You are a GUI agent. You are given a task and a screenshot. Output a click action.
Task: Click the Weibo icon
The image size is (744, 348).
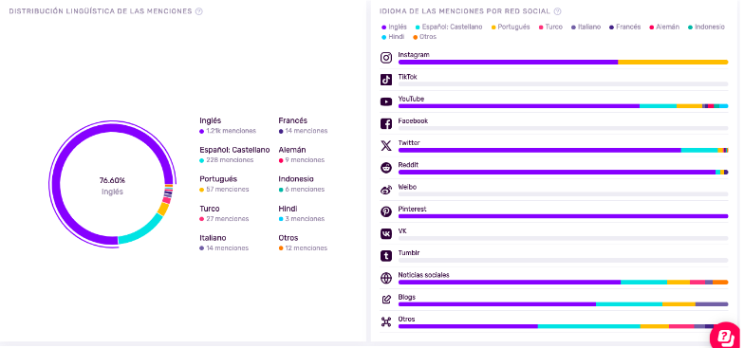click(x=386, y=190)
